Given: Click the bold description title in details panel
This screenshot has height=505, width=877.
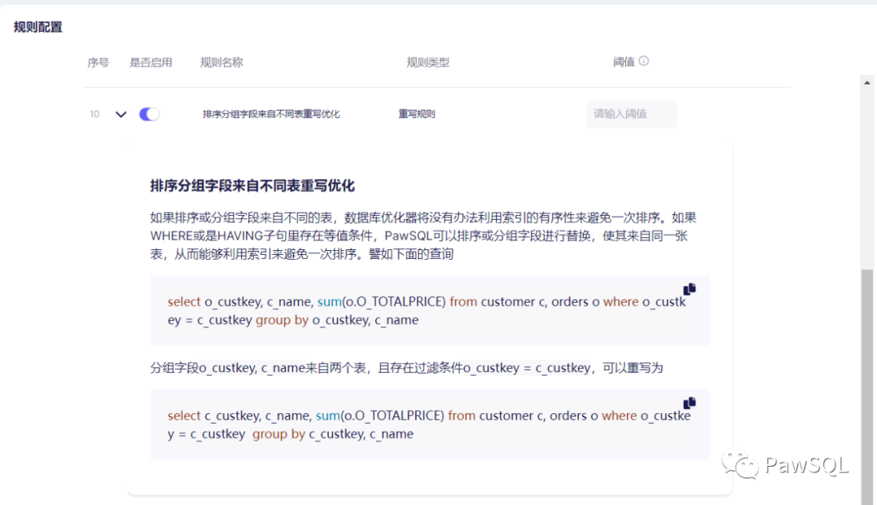Looking at the screenshot, I should [x=253, y=186].
